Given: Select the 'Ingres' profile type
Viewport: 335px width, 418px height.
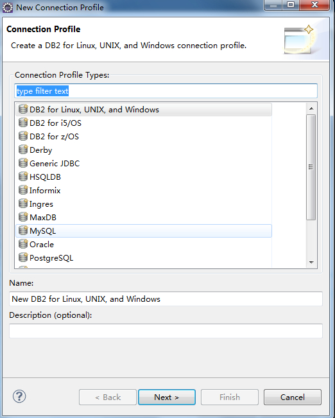Looking at the screenshot, I should tap(144, 204).
